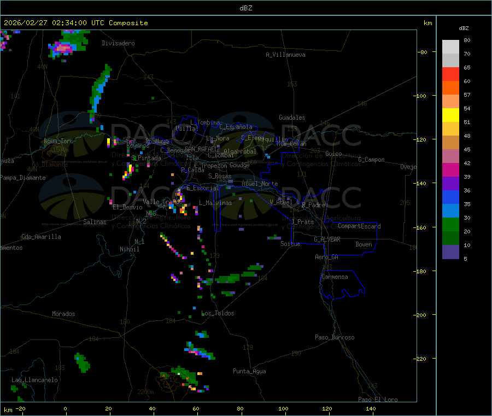Click the red 60-65 dBZ legend swatch
Screen dimensions: 492x416
(450, 74)
